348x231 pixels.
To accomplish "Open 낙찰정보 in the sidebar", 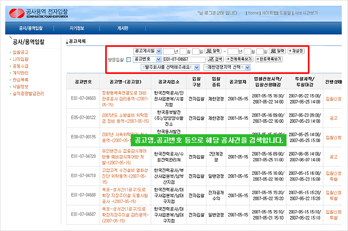I will coord(20,87).
